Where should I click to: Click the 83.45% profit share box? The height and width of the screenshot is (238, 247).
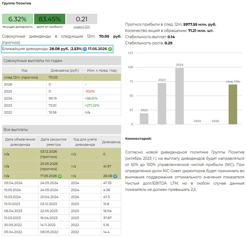[49, 19]
